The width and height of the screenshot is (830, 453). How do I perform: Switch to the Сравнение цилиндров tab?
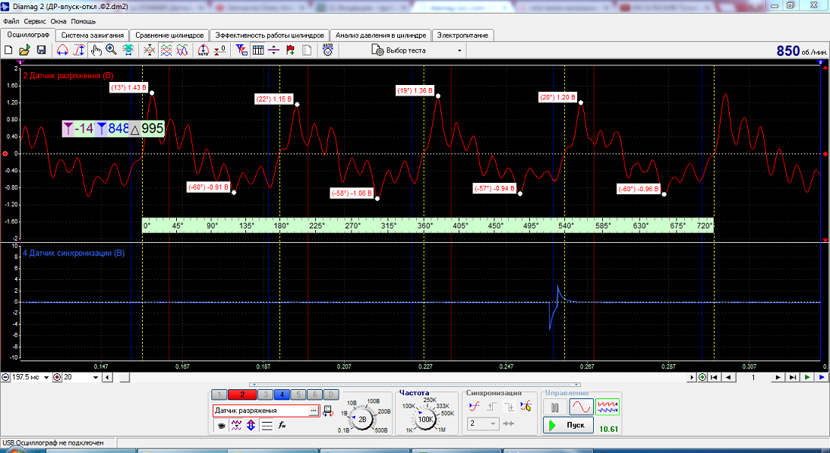click(x=169, y=35)
